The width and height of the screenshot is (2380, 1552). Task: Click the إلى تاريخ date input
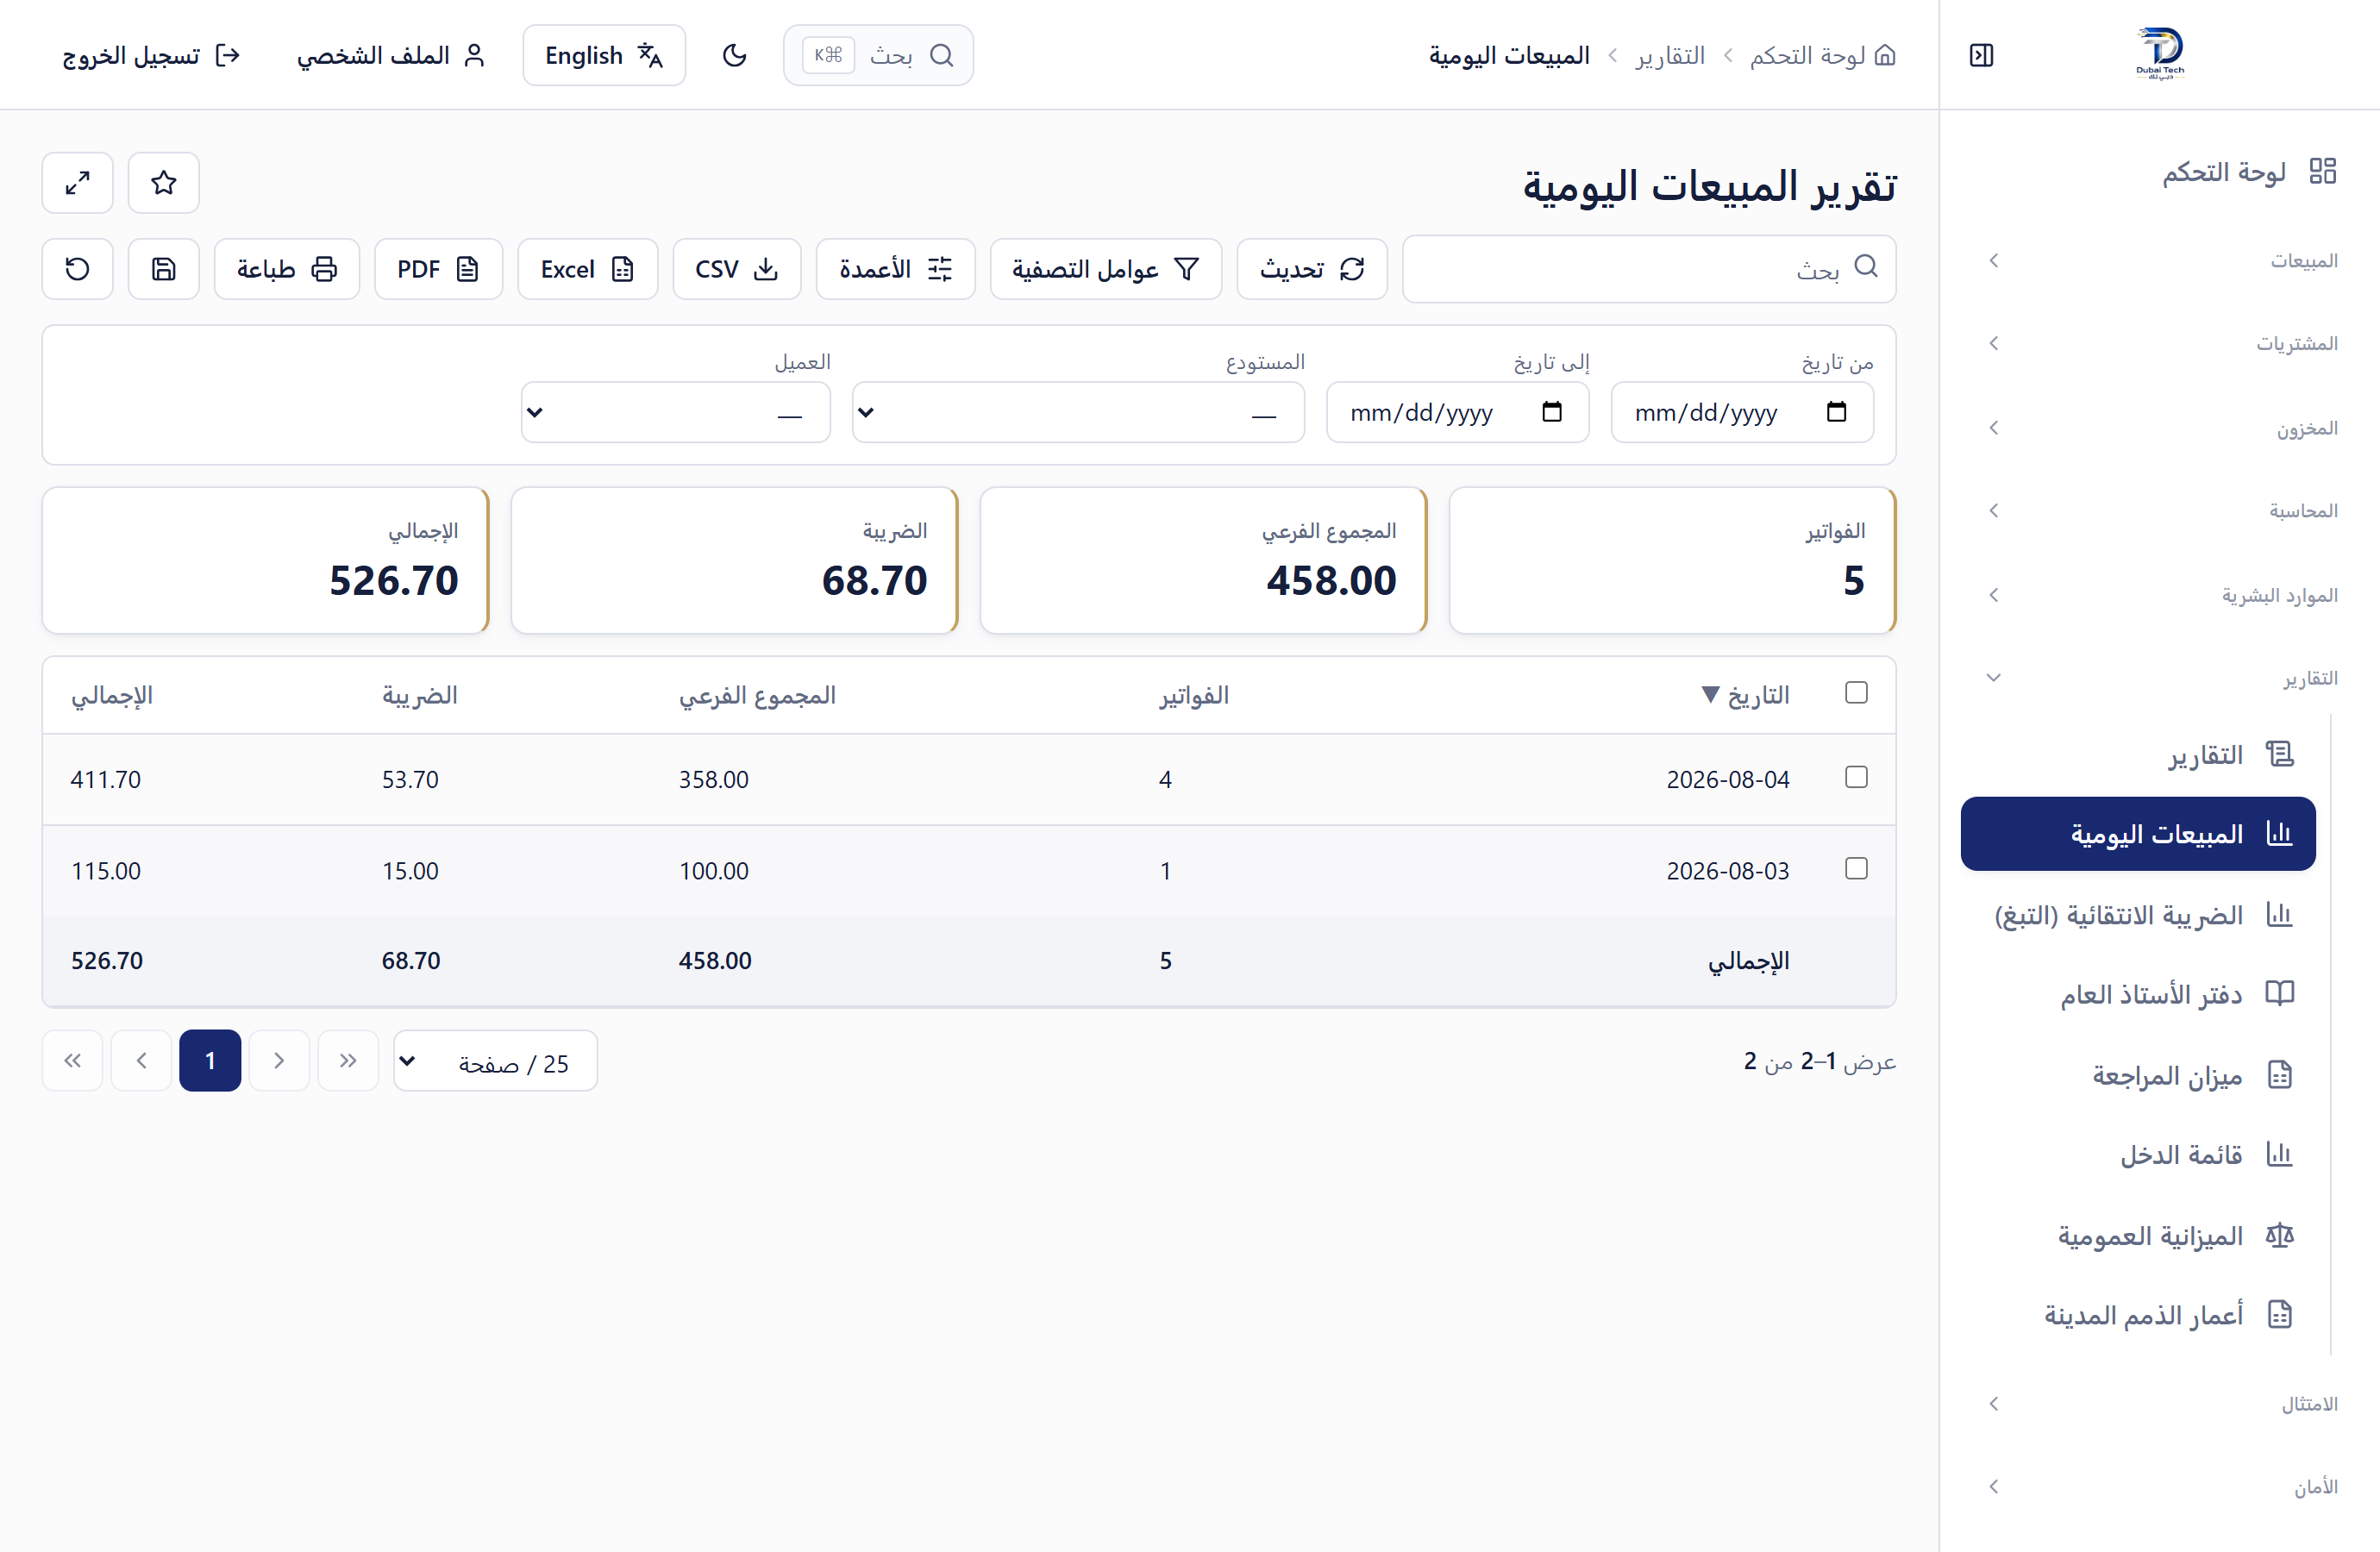tap(1457, 412)
